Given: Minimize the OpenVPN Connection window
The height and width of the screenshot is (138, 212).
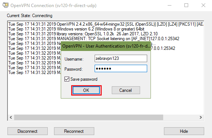Looking at the screenshot, I should point(170,6).
